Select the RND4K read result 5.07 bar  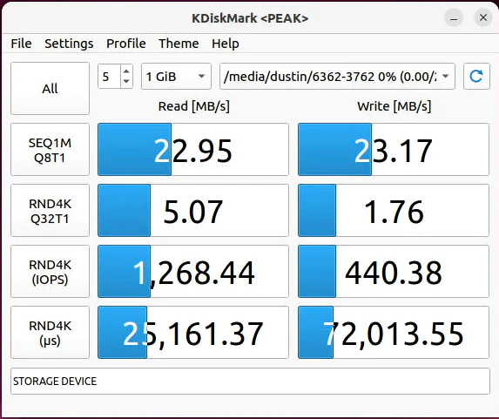(193, 211)
